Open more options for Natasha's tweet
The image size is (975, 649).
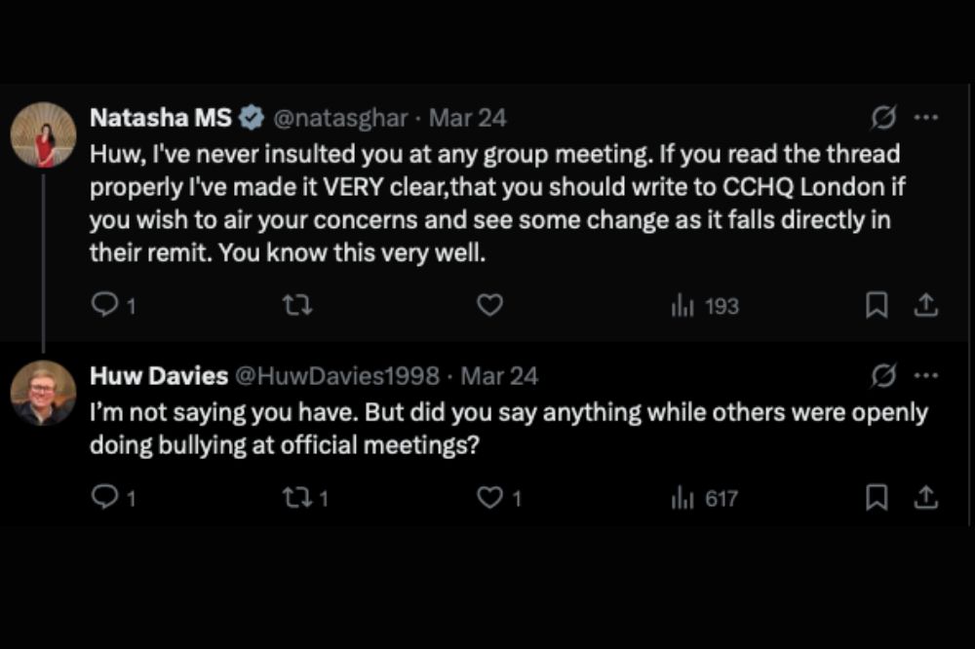pos(925,118)
